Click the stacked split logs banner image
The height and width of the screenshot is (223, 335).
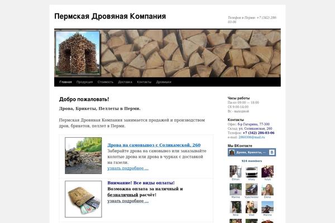(190, 54)
